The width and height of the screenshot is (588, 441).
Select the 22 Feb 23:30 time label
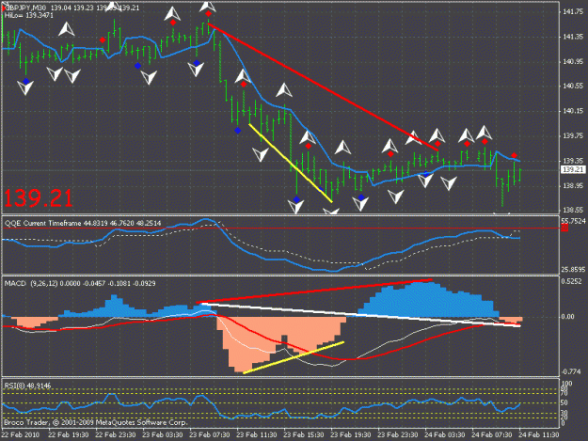click(116, 435)
